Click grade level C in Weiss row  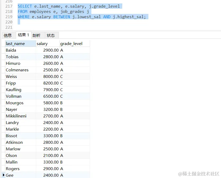coord(75,76)
